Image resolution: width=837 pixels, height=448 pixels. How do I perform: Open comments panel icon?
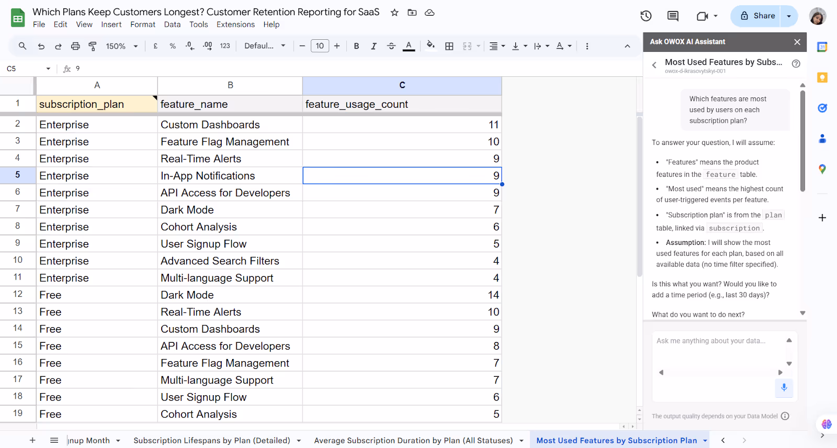[673, 16]
